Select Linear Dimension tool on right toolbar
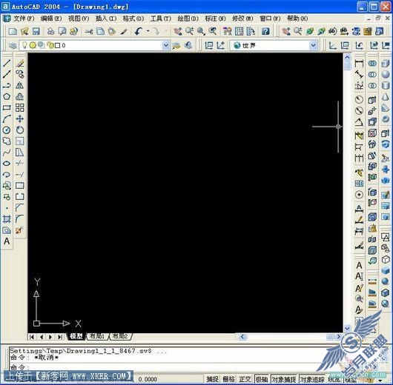Image resolution: width=393 pixels, height=385 pixels. 359,64
